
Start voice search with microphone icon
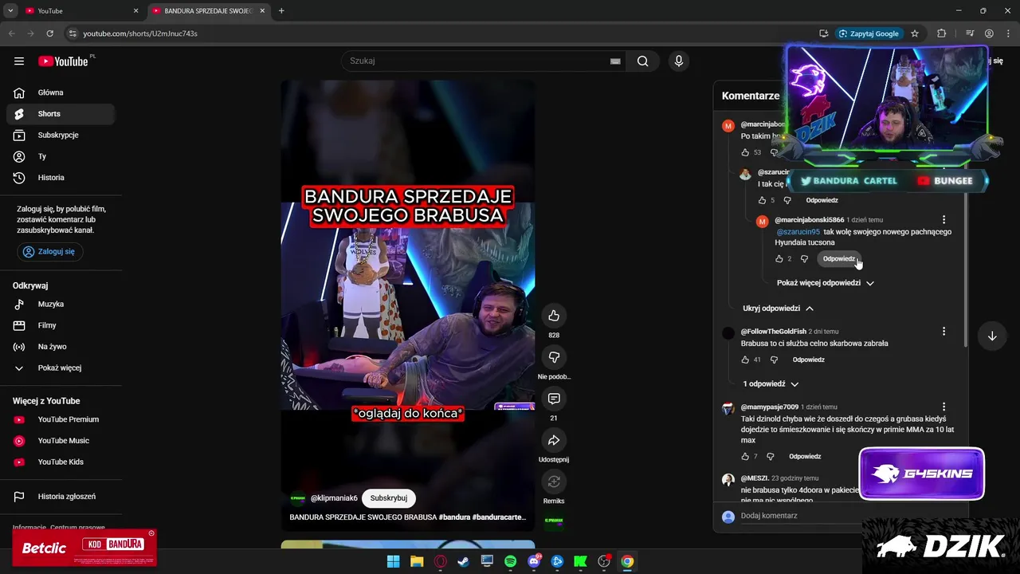click(x=679, y=61)
